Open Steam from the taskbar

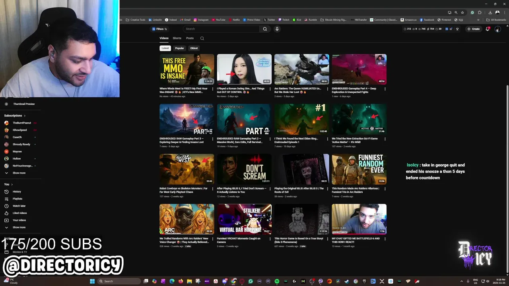tap(347, 281)
